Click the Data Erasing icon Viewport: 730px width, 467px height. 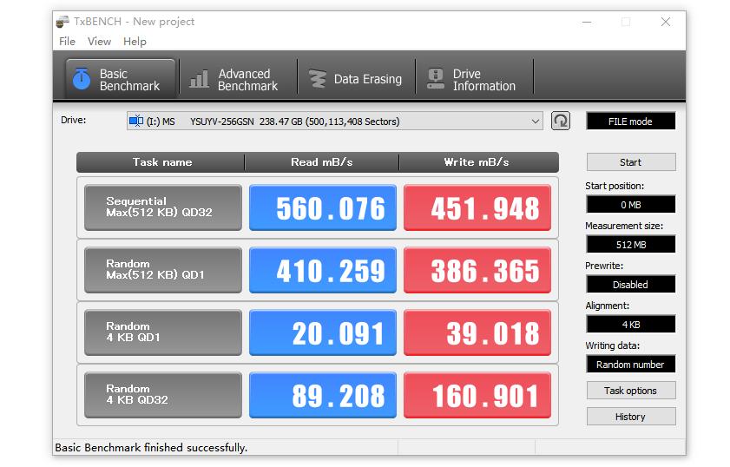[x=318, y=79]
